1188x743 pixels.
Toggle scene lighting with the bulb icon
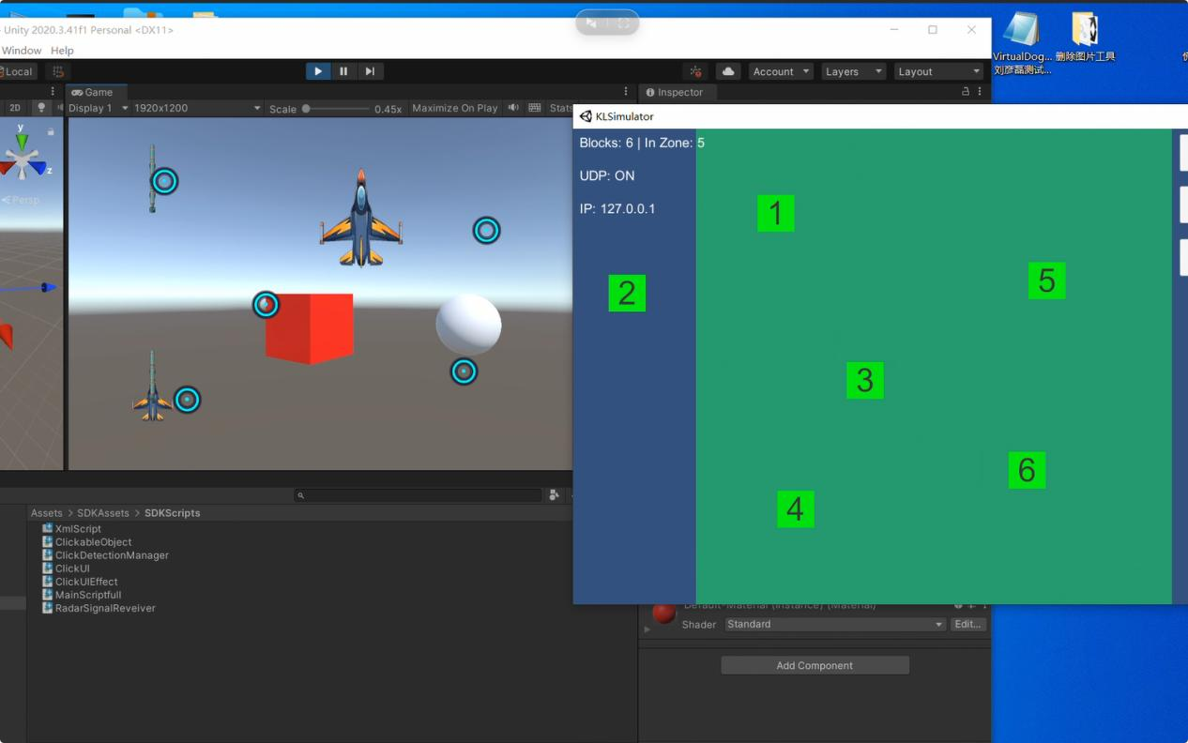tap(39, 107)
